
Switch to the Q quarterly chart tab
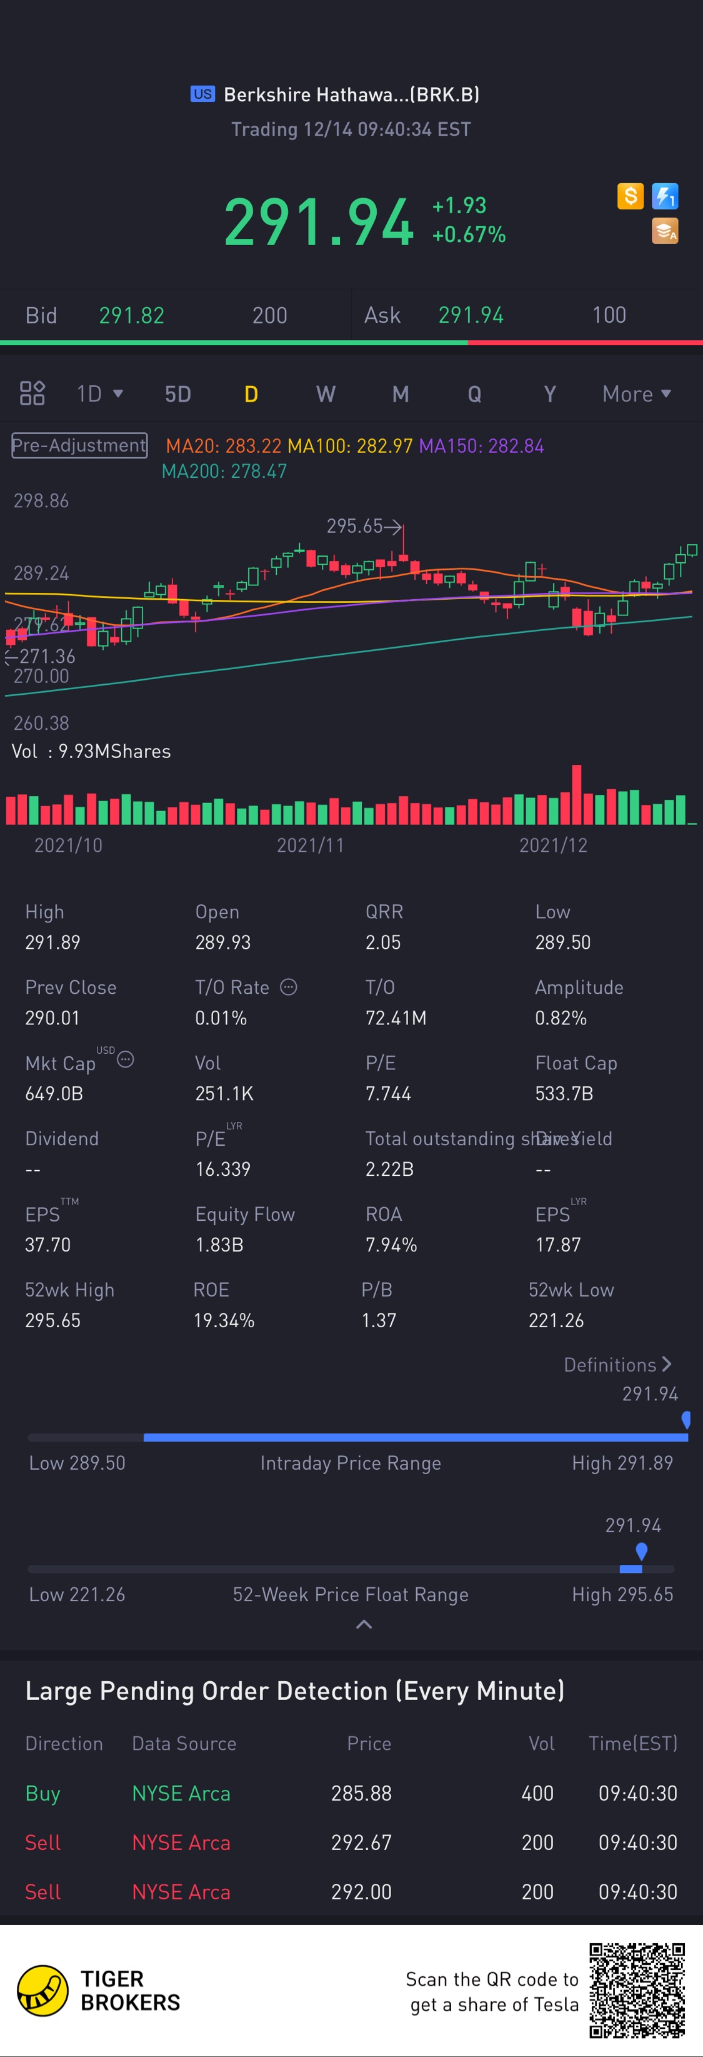475,393
